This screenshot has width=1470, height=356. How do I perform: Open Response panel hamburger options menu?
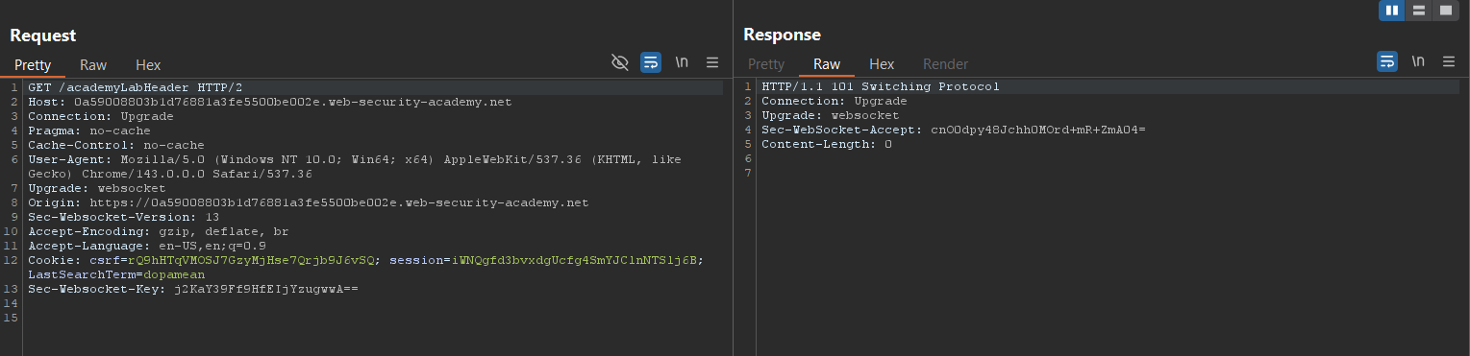pyautogui.click(x=1449, y=62)
